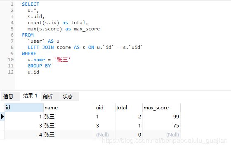
Task: Click count(s.id) in the query
Action: (43, 23)
